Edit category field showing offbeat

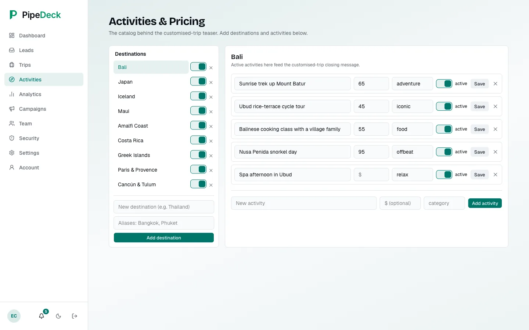(412, 152)
